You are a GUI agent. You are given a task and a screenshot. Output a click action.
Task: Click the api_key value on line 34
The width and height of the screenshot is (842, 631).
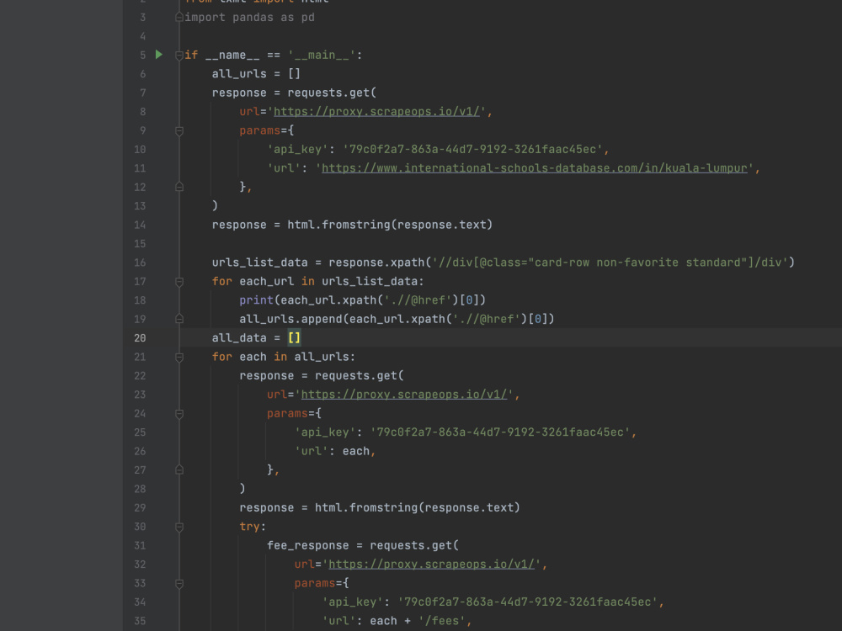click(527, 602)
